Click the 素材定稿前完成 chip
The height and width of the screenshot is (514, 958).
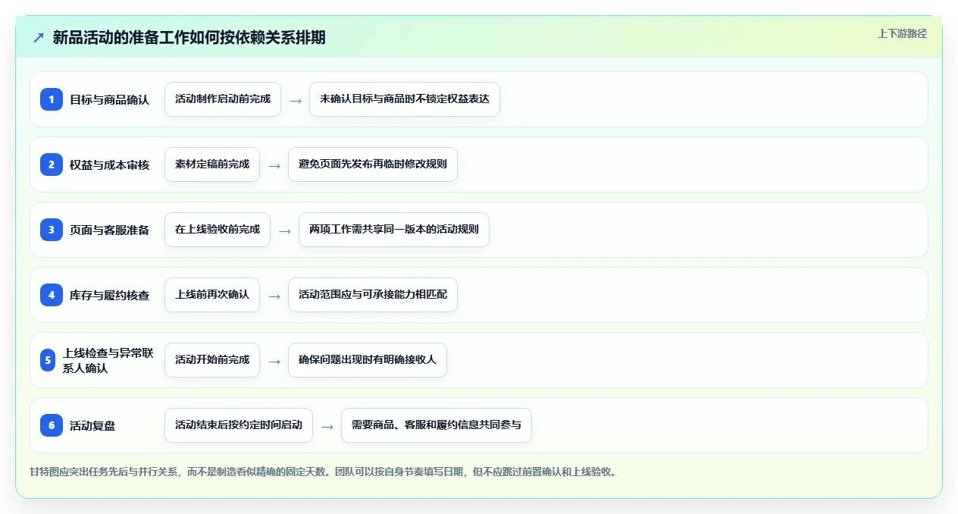pos(212,165)
